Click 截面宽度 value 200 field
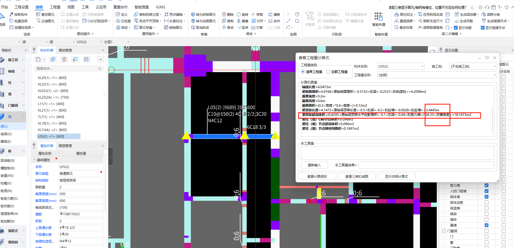 [x=81, y=194]
